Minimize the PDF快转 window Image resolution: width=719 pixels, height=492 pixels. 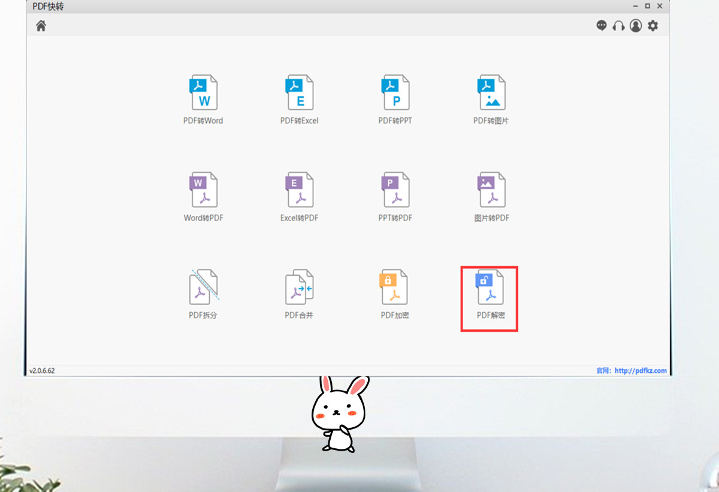(635, 6)
